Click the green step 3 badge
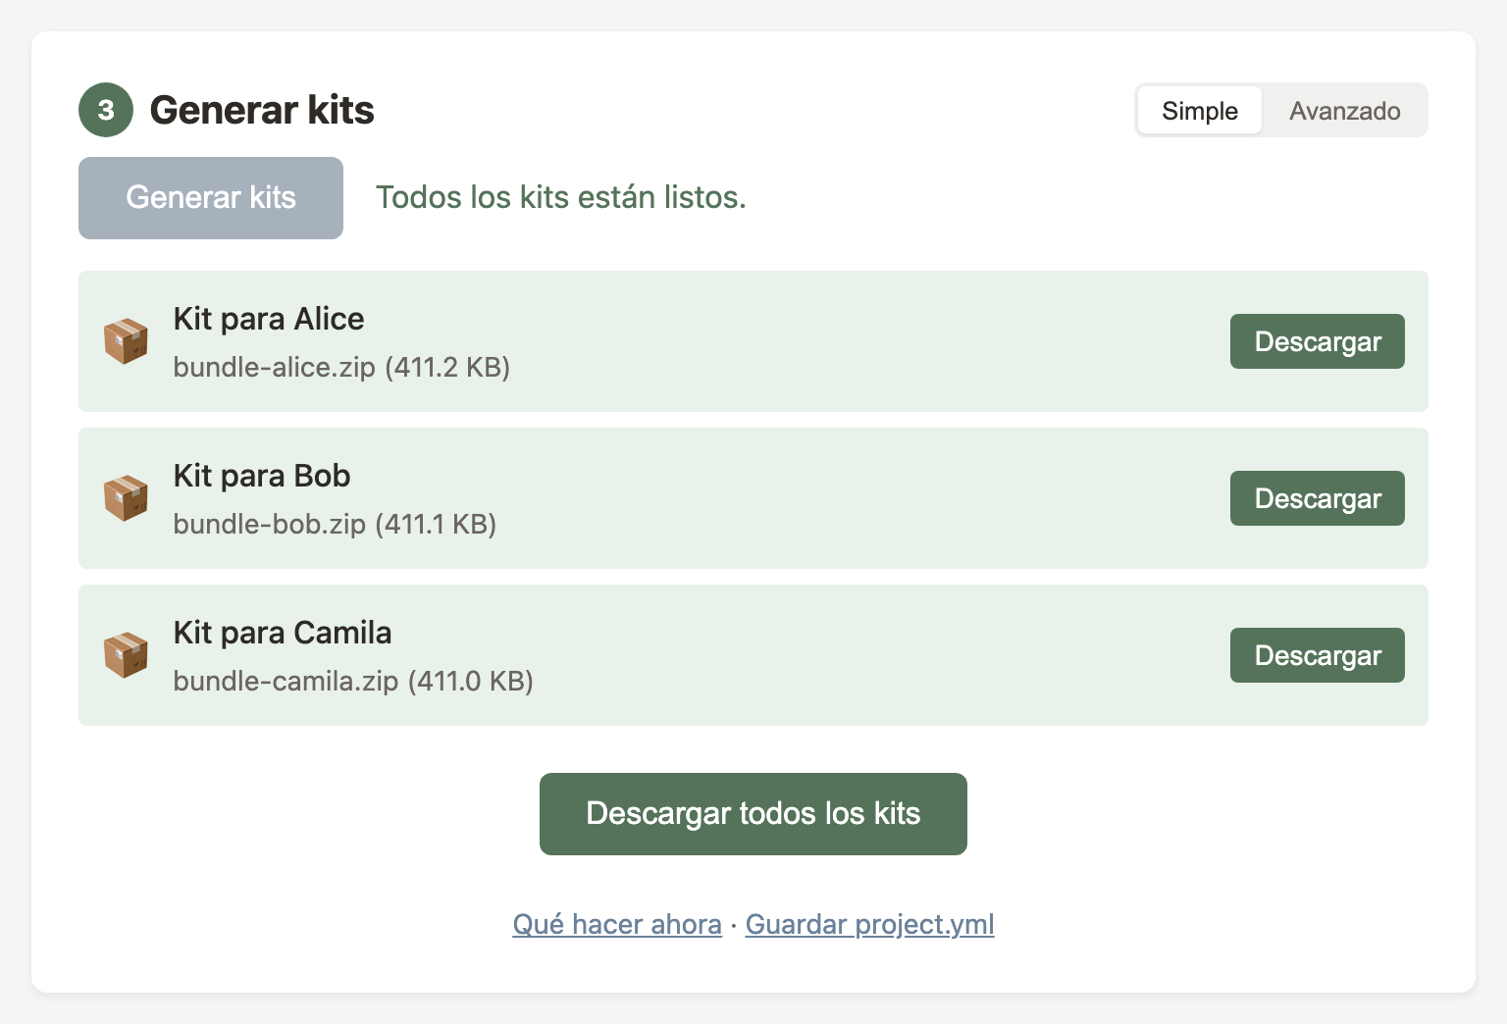The width and height of the screenshot is (1507, 1024). click(x=105, y=110)
